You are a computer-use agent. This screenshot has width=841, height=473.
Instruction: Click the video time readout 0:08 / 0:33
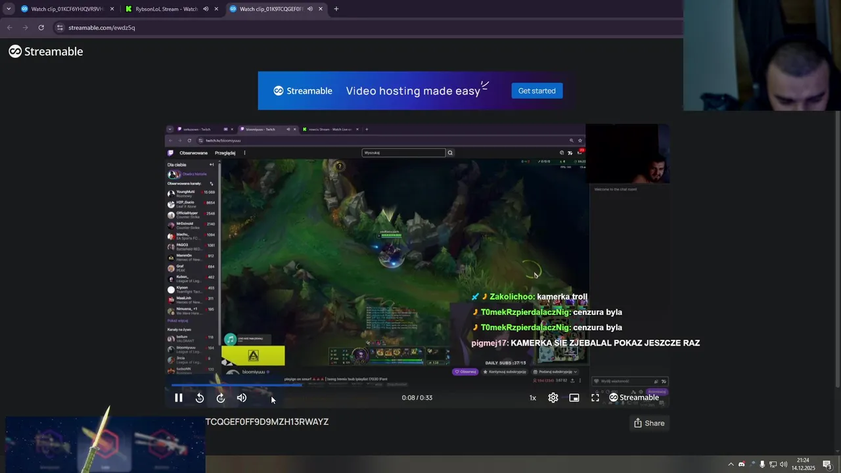point(417,397)
